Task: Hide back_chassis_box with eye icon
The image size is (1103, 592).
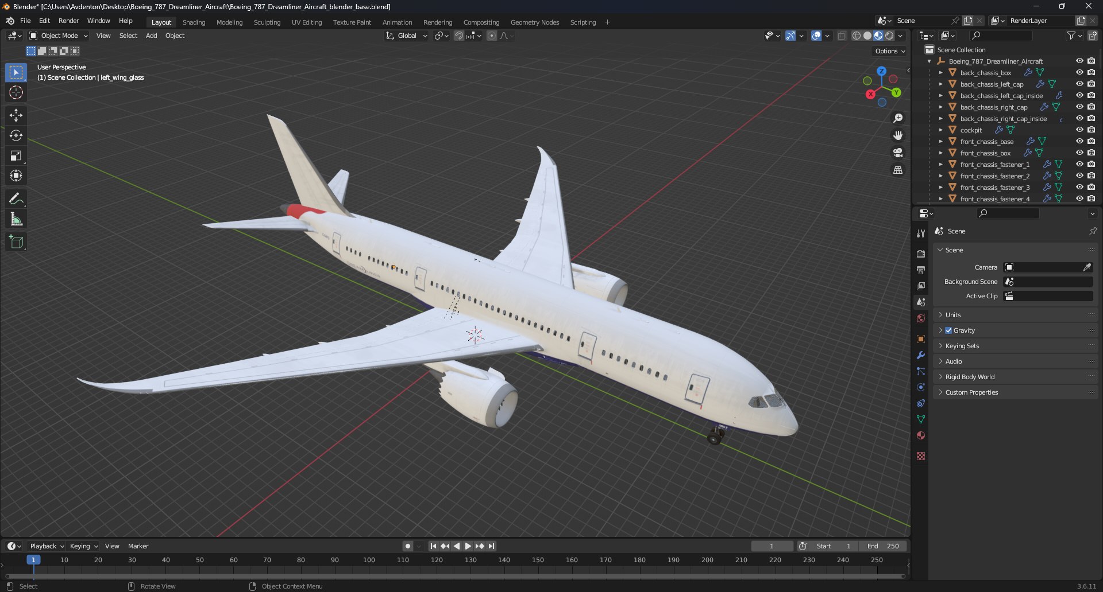Action: point(1079,73)
